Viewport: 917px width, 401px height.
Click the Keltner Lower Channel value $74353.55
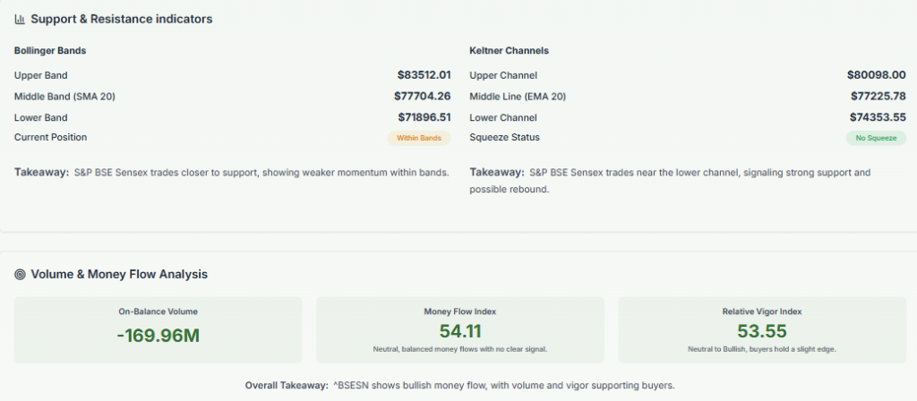point(878,117)
